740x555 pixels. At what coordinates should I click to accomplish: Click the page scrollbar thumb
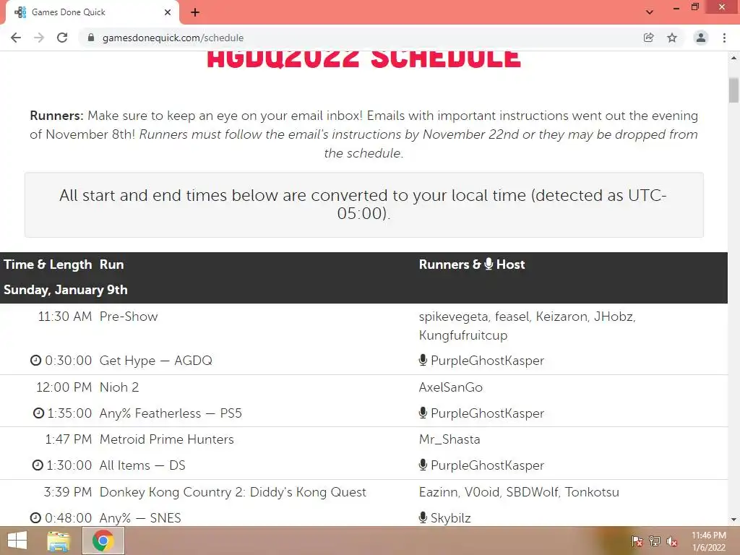click(x=733, y=90)
